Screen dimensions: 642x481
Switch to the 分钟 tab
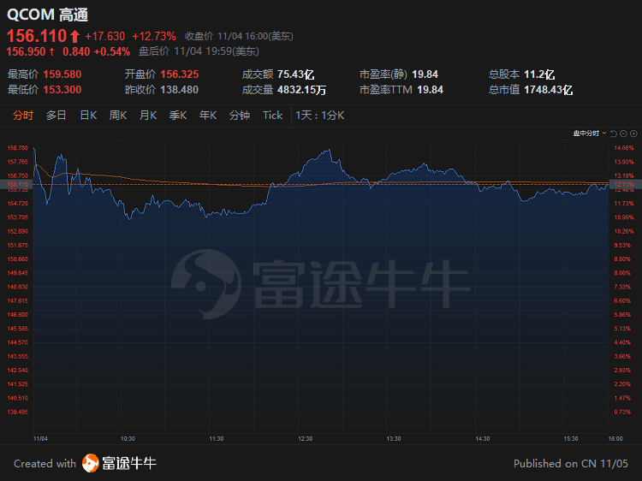pos(240,116)
